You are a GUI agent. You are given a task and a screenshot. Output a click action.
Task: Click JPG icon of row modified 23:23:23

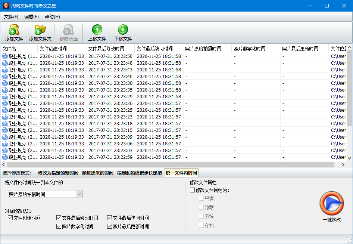5,117
